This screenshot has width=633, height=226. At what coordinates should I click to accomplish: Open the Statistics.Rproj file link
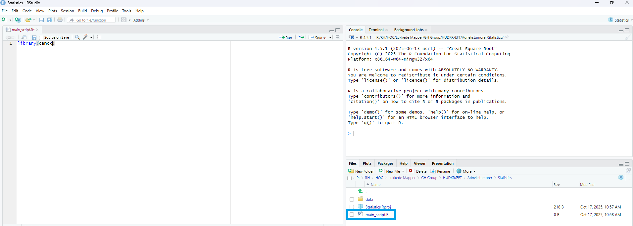point(378,207)
